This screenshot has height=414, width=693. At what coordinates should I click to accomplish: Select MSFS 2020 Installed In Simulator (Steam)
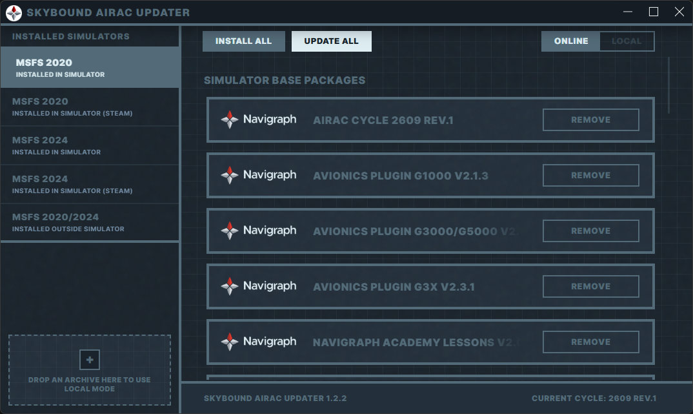pyautogui.click(x=90, y=107)
